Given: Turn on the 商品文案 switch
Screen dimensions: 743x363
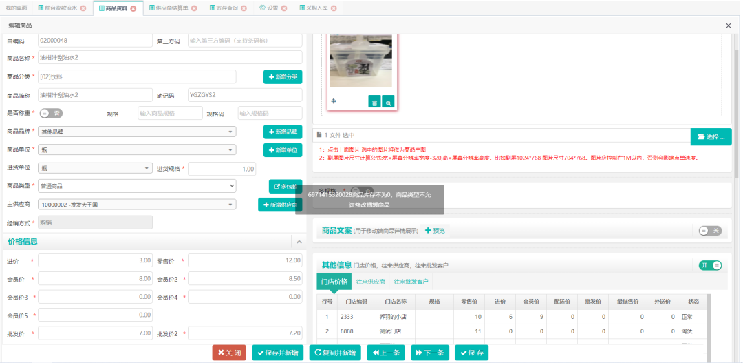Looking at the screenshot, I should (711, 231).
